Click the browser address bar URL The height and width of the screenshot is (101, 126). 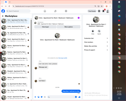coord(29,6)
